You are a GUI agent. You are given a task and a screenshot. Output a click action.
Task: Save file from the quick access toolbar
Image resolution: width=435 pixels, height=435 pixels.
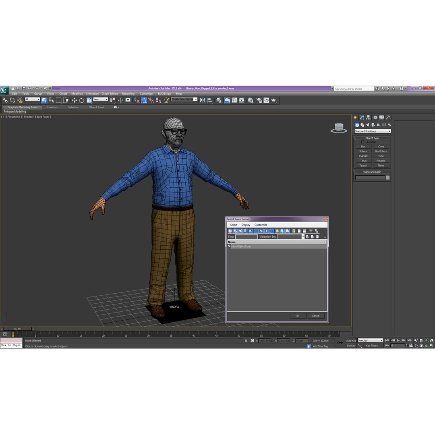click(24, 89)
